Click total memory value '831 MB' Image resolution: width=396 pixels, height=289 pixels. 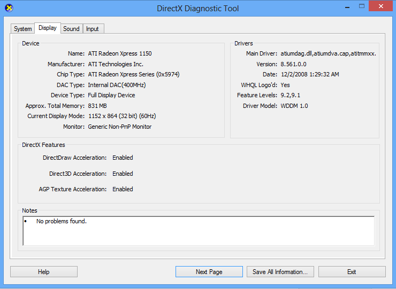[x=97, y=106]
